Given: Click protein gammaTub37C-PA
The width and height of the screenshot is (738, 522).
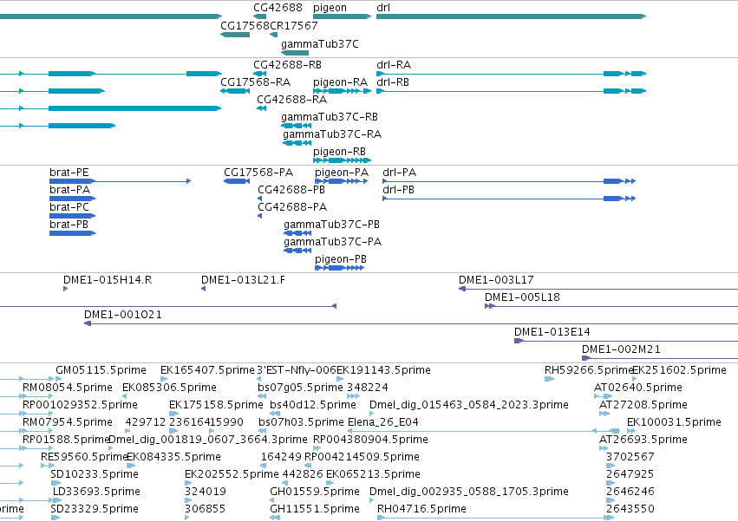Looking at the screenshot, I should coord(332,242).
